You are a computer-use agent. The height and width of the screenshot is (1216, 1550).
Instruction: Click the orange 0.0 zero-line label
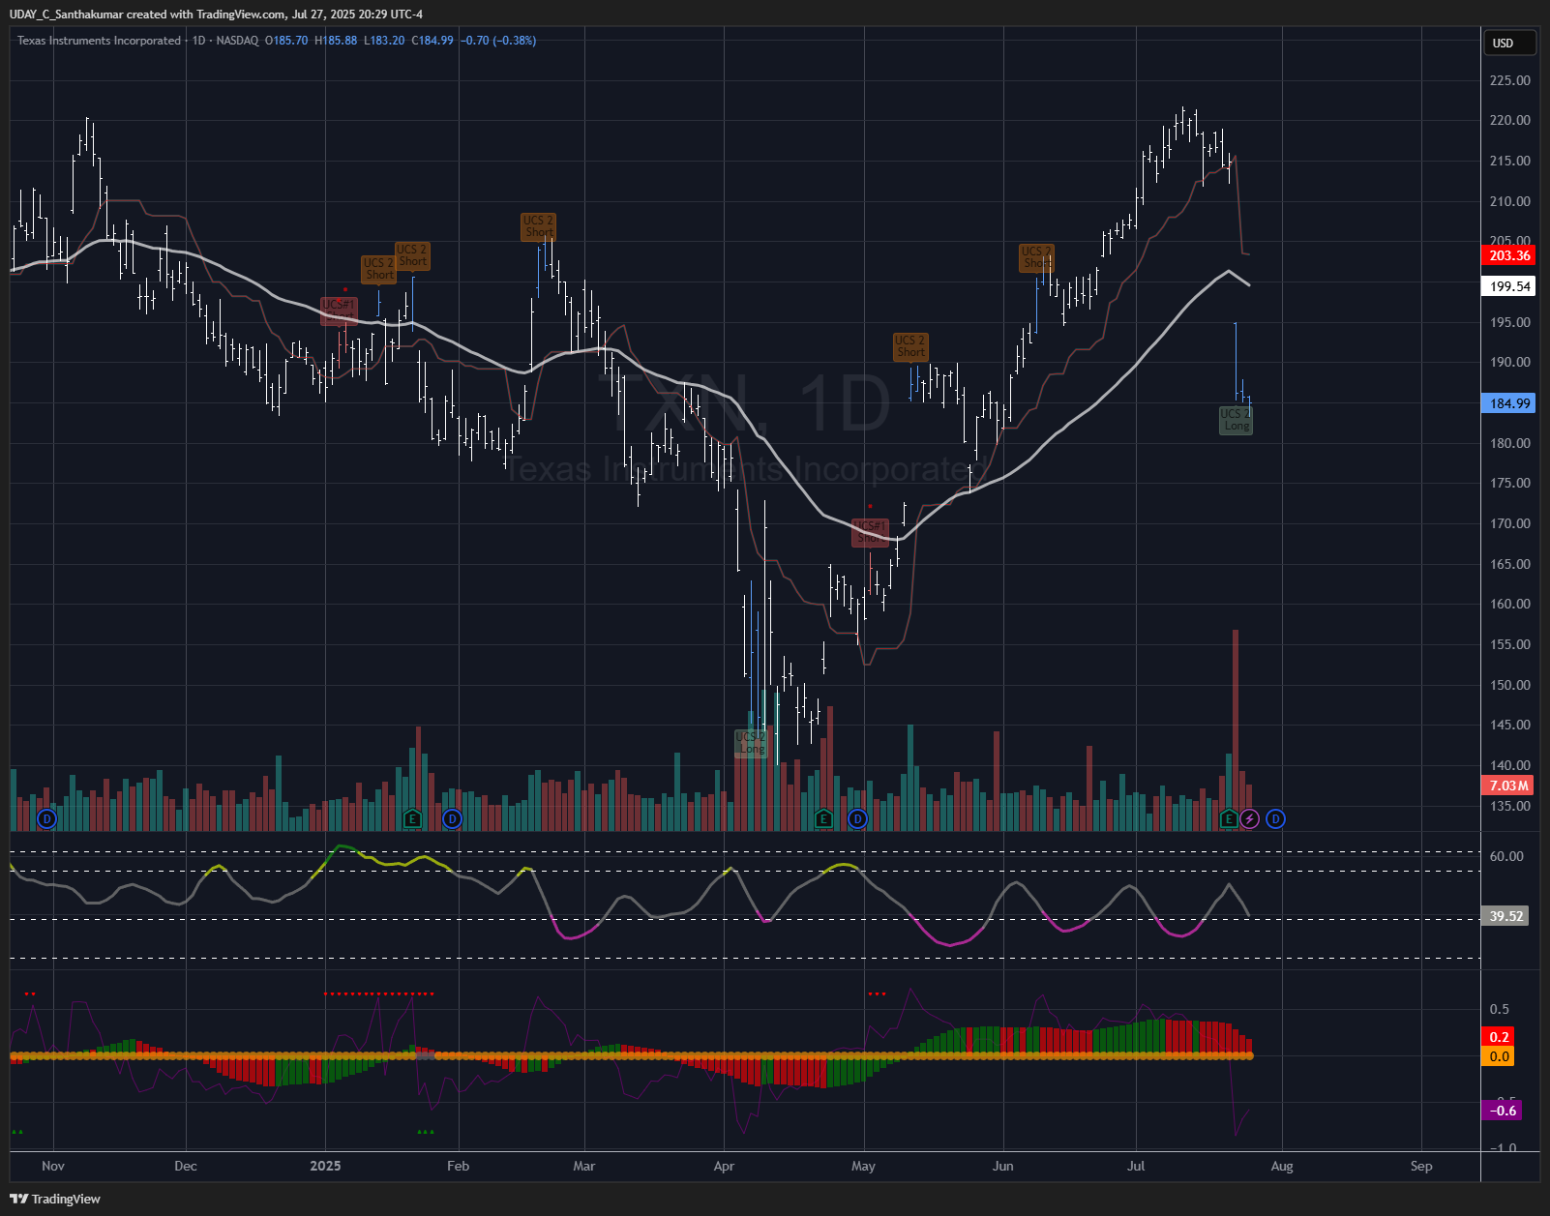(x=1498, y=1056)
